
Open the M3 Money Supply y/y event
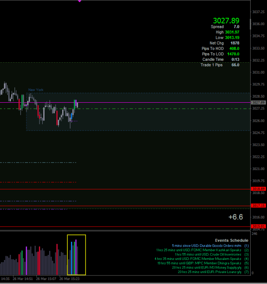(207, 268)
